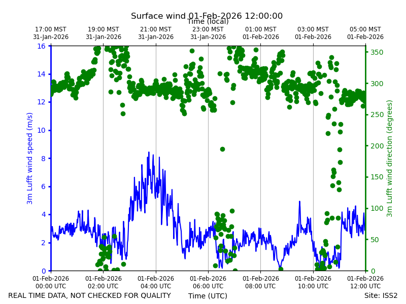This screenshot has width=406, height=304.
Task: Click the '01-Feb-2026 02:00 UTC' bottom tick label
Action: click(x=104, y=282)
